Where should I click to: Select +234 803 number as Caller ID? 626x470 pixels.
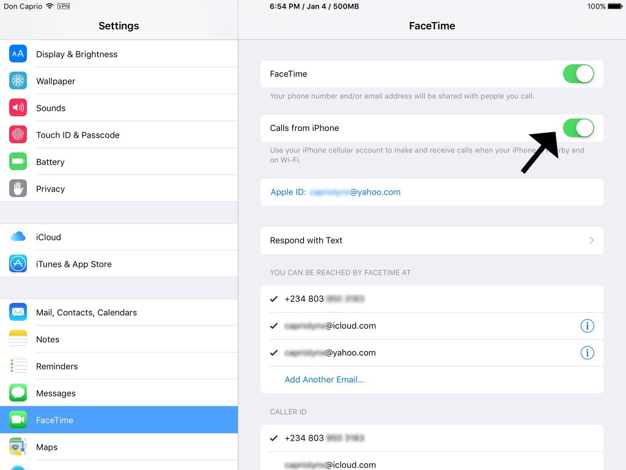[x=432, y=438]
